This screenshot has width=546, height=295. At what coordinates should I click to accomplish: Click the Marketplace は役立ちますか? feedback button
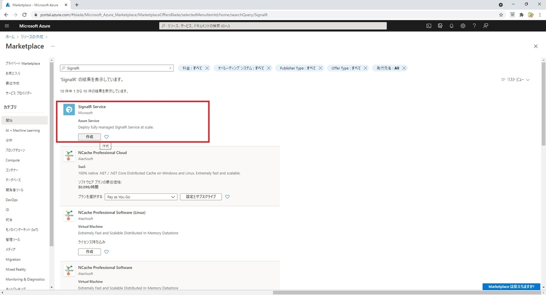pos(511,287)
